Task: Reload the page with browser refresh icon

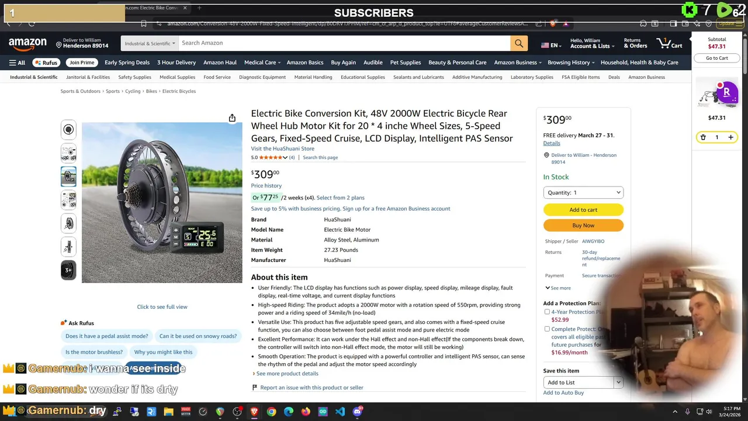Action: pos(32,23)
